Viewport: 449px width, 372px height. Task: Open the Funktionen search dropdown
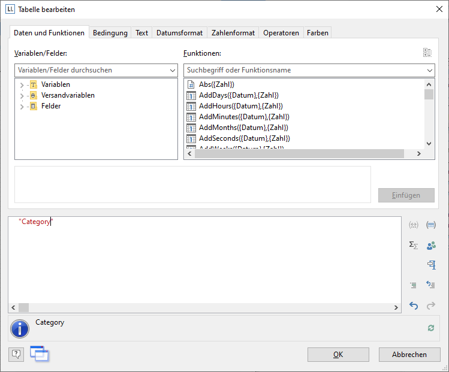click(429, 70)
